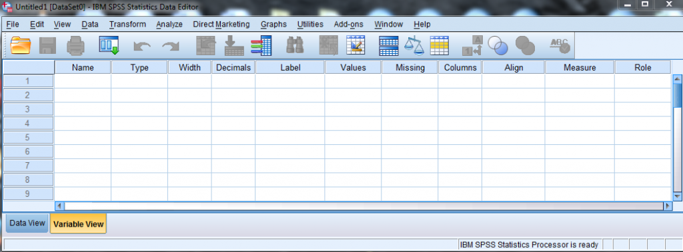Select row header 7

pos(28,166)
